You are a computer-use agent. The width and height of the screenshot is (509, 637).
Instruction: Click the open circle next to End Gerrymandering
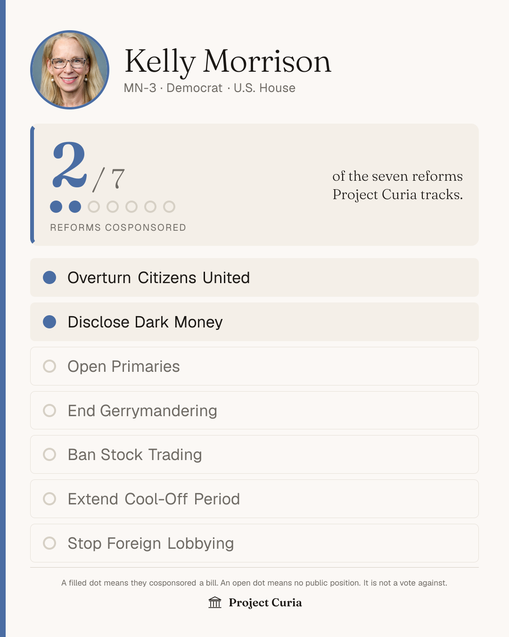tap(49, 411)
